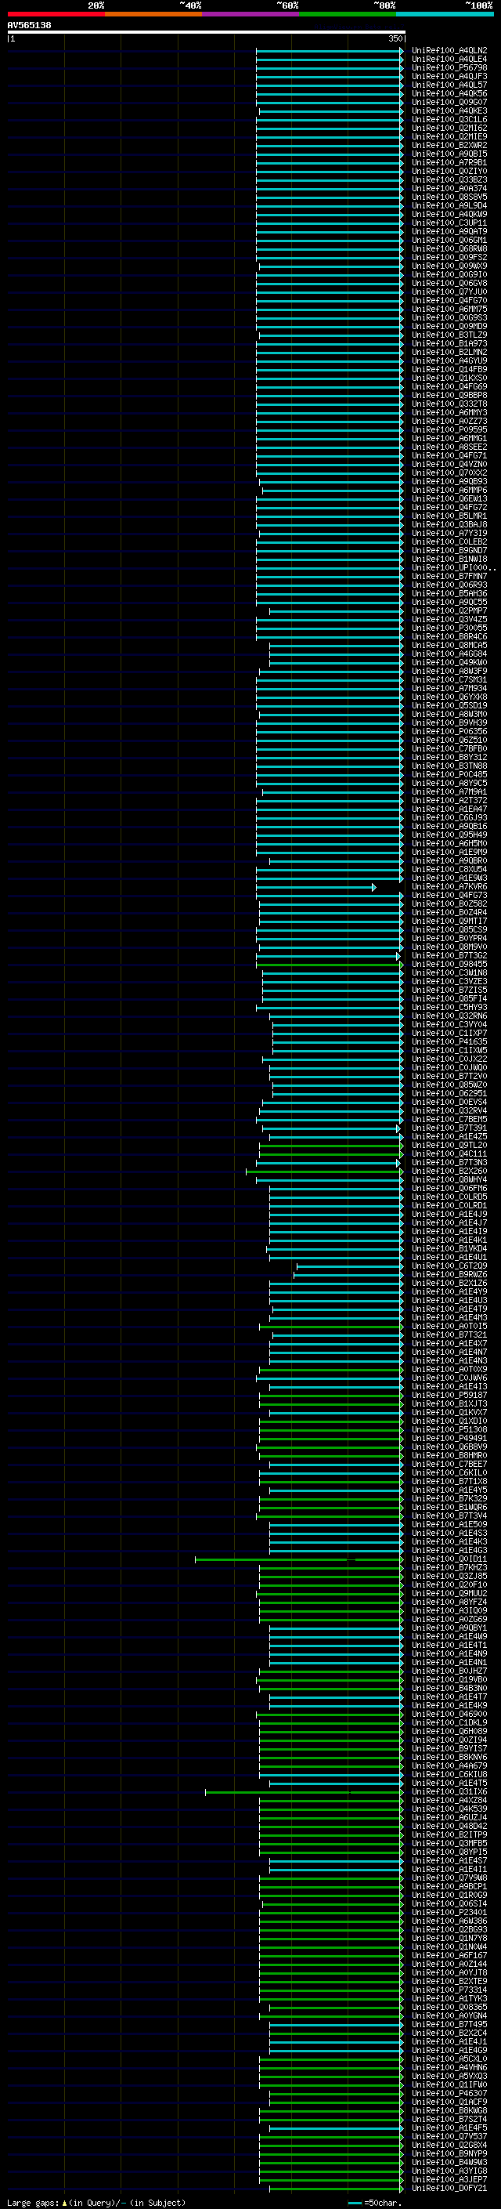Viewport: 501px width, 2209px height.
Task: Open hit UniRef100_A4QKE3
Action: click(x=449, y=110)
